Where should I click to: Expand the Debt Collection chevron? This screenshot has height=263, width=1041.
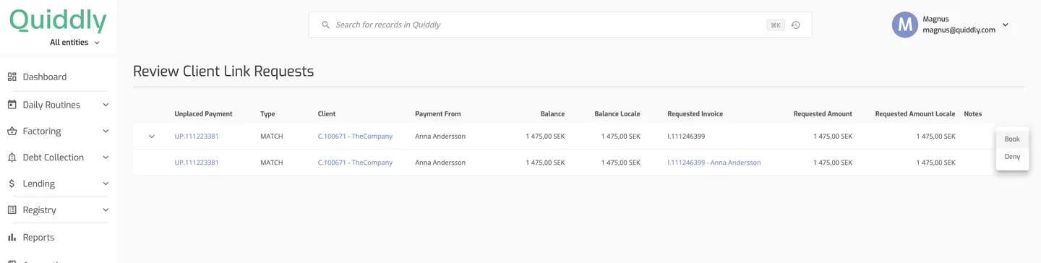pyautogui.click(x=106, y=158)
